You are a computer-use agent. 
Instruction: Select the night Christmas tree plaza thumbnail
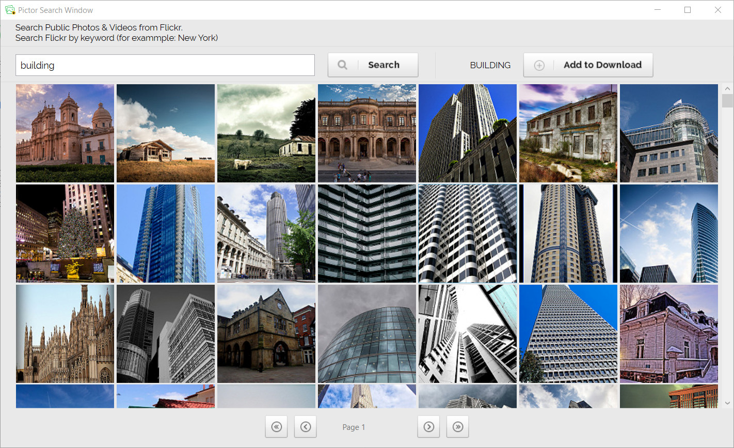(x=65, y=234)
